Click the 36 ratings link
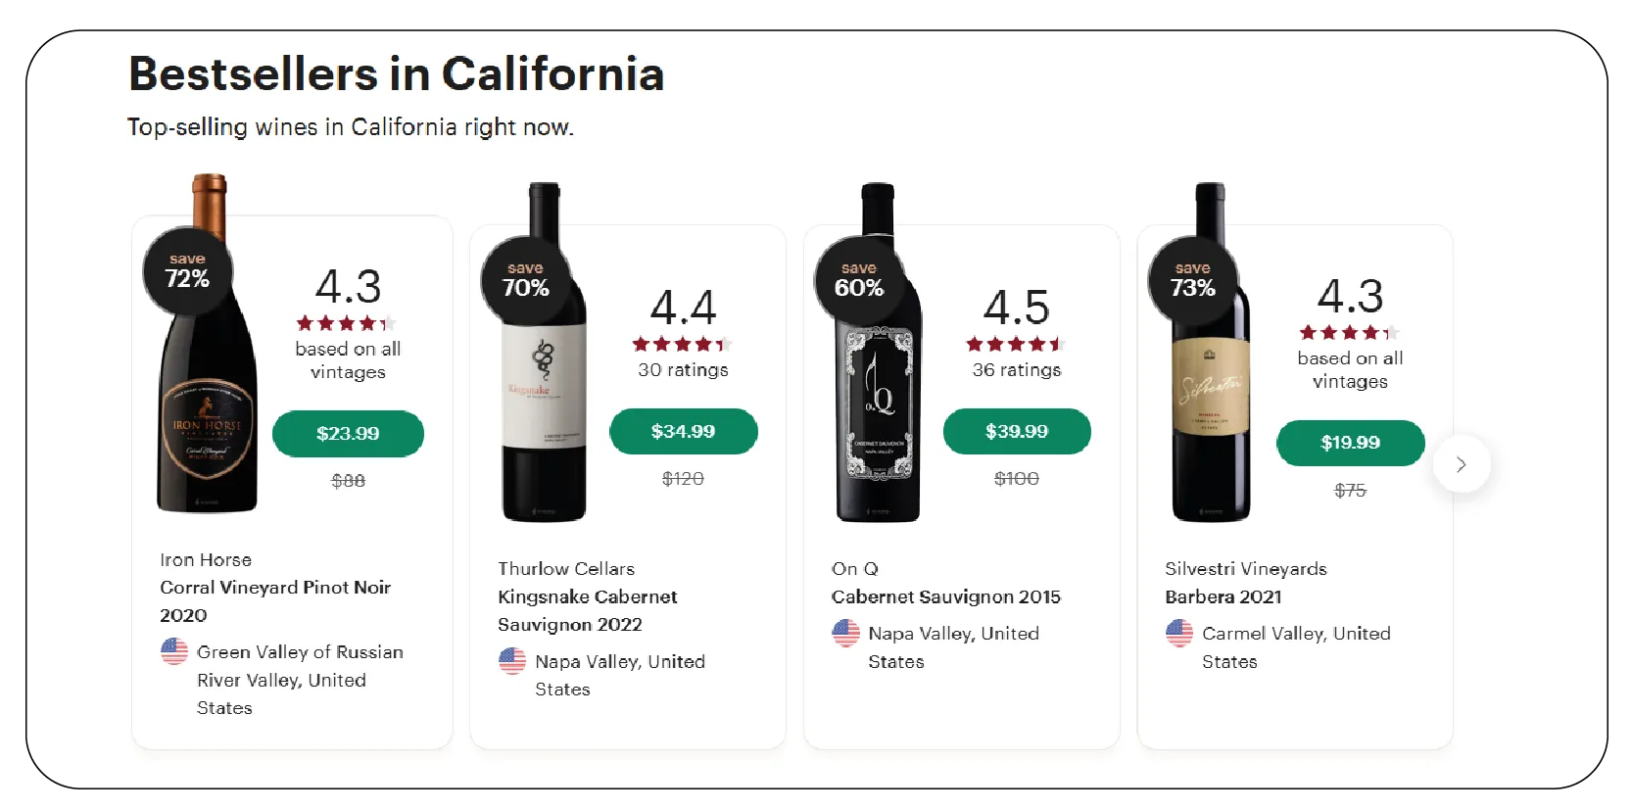 [x=1016, y=370]
